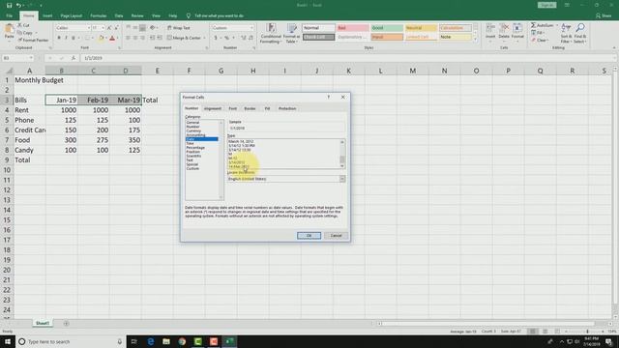Screen dimensions: 619x348
Task: Select the Sheet1 tab
Action: tap(43, 323)
